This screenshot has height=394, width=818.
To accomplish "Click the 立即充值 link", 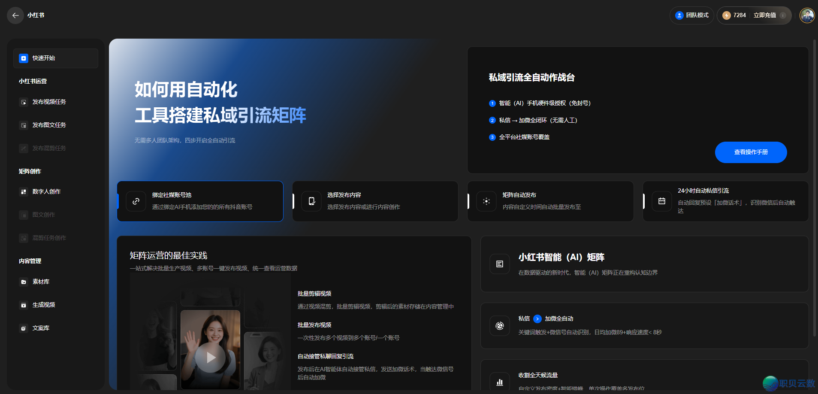I will 765,15.
